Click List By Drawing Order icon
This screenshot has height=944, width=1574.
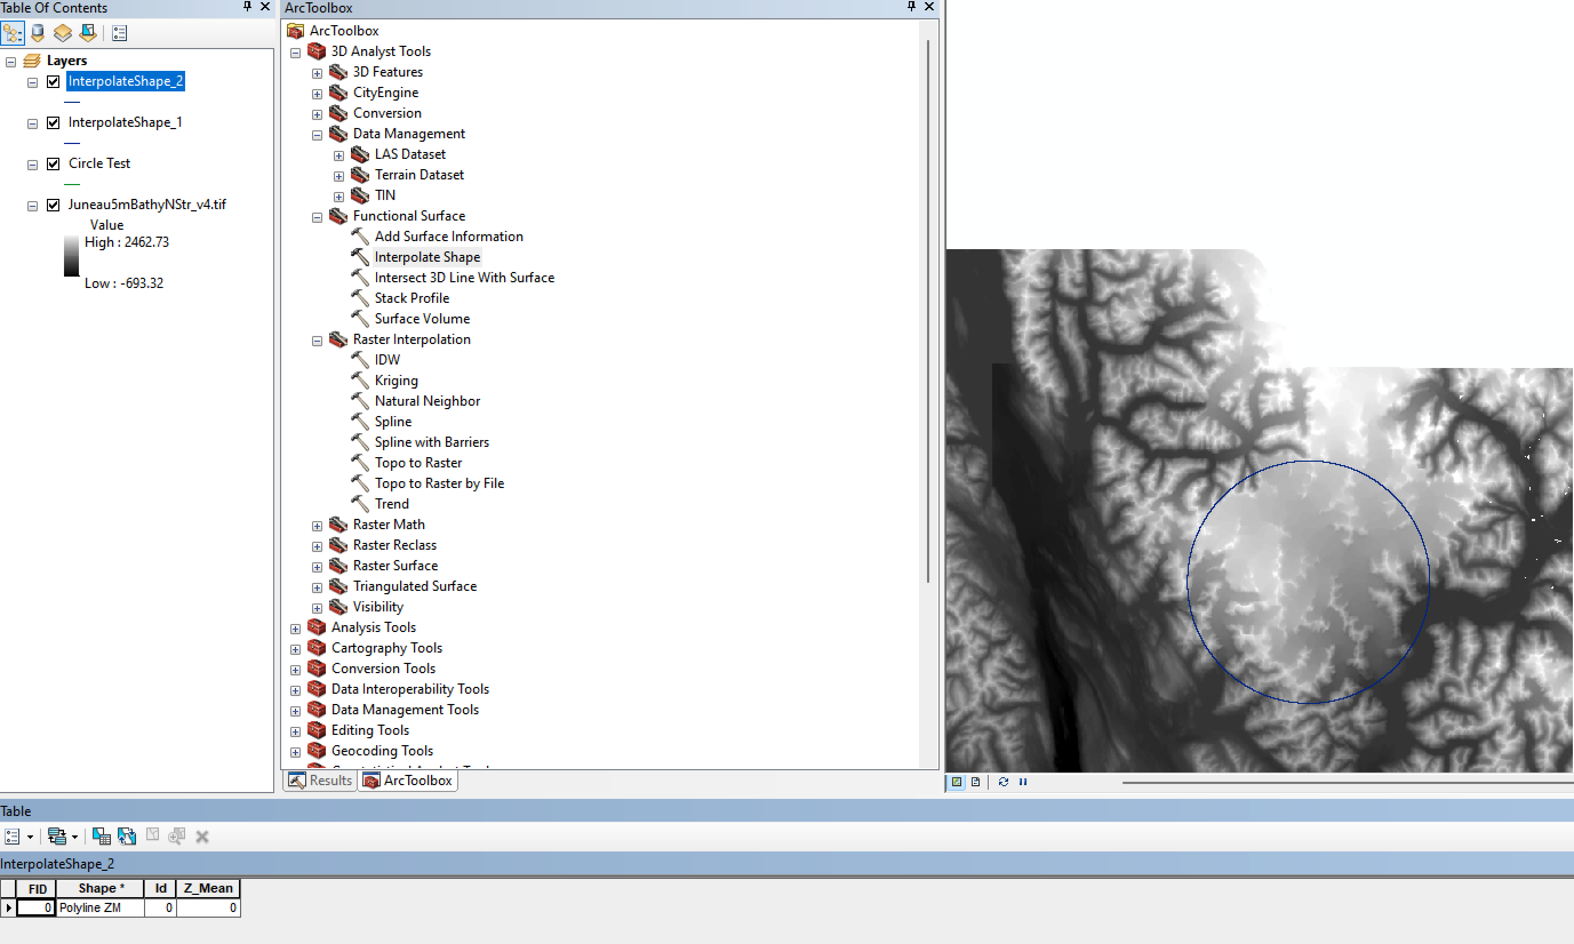pyautogui.click(x=13, y=33)
